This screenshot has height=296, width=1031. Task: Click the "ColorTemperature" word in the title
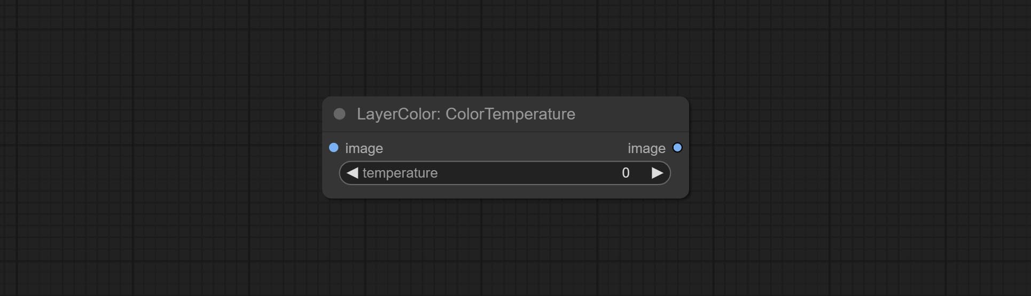[510, 114]
